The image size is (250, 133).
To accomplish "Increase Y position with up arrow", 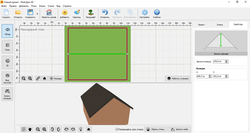I will click(226, 75).
